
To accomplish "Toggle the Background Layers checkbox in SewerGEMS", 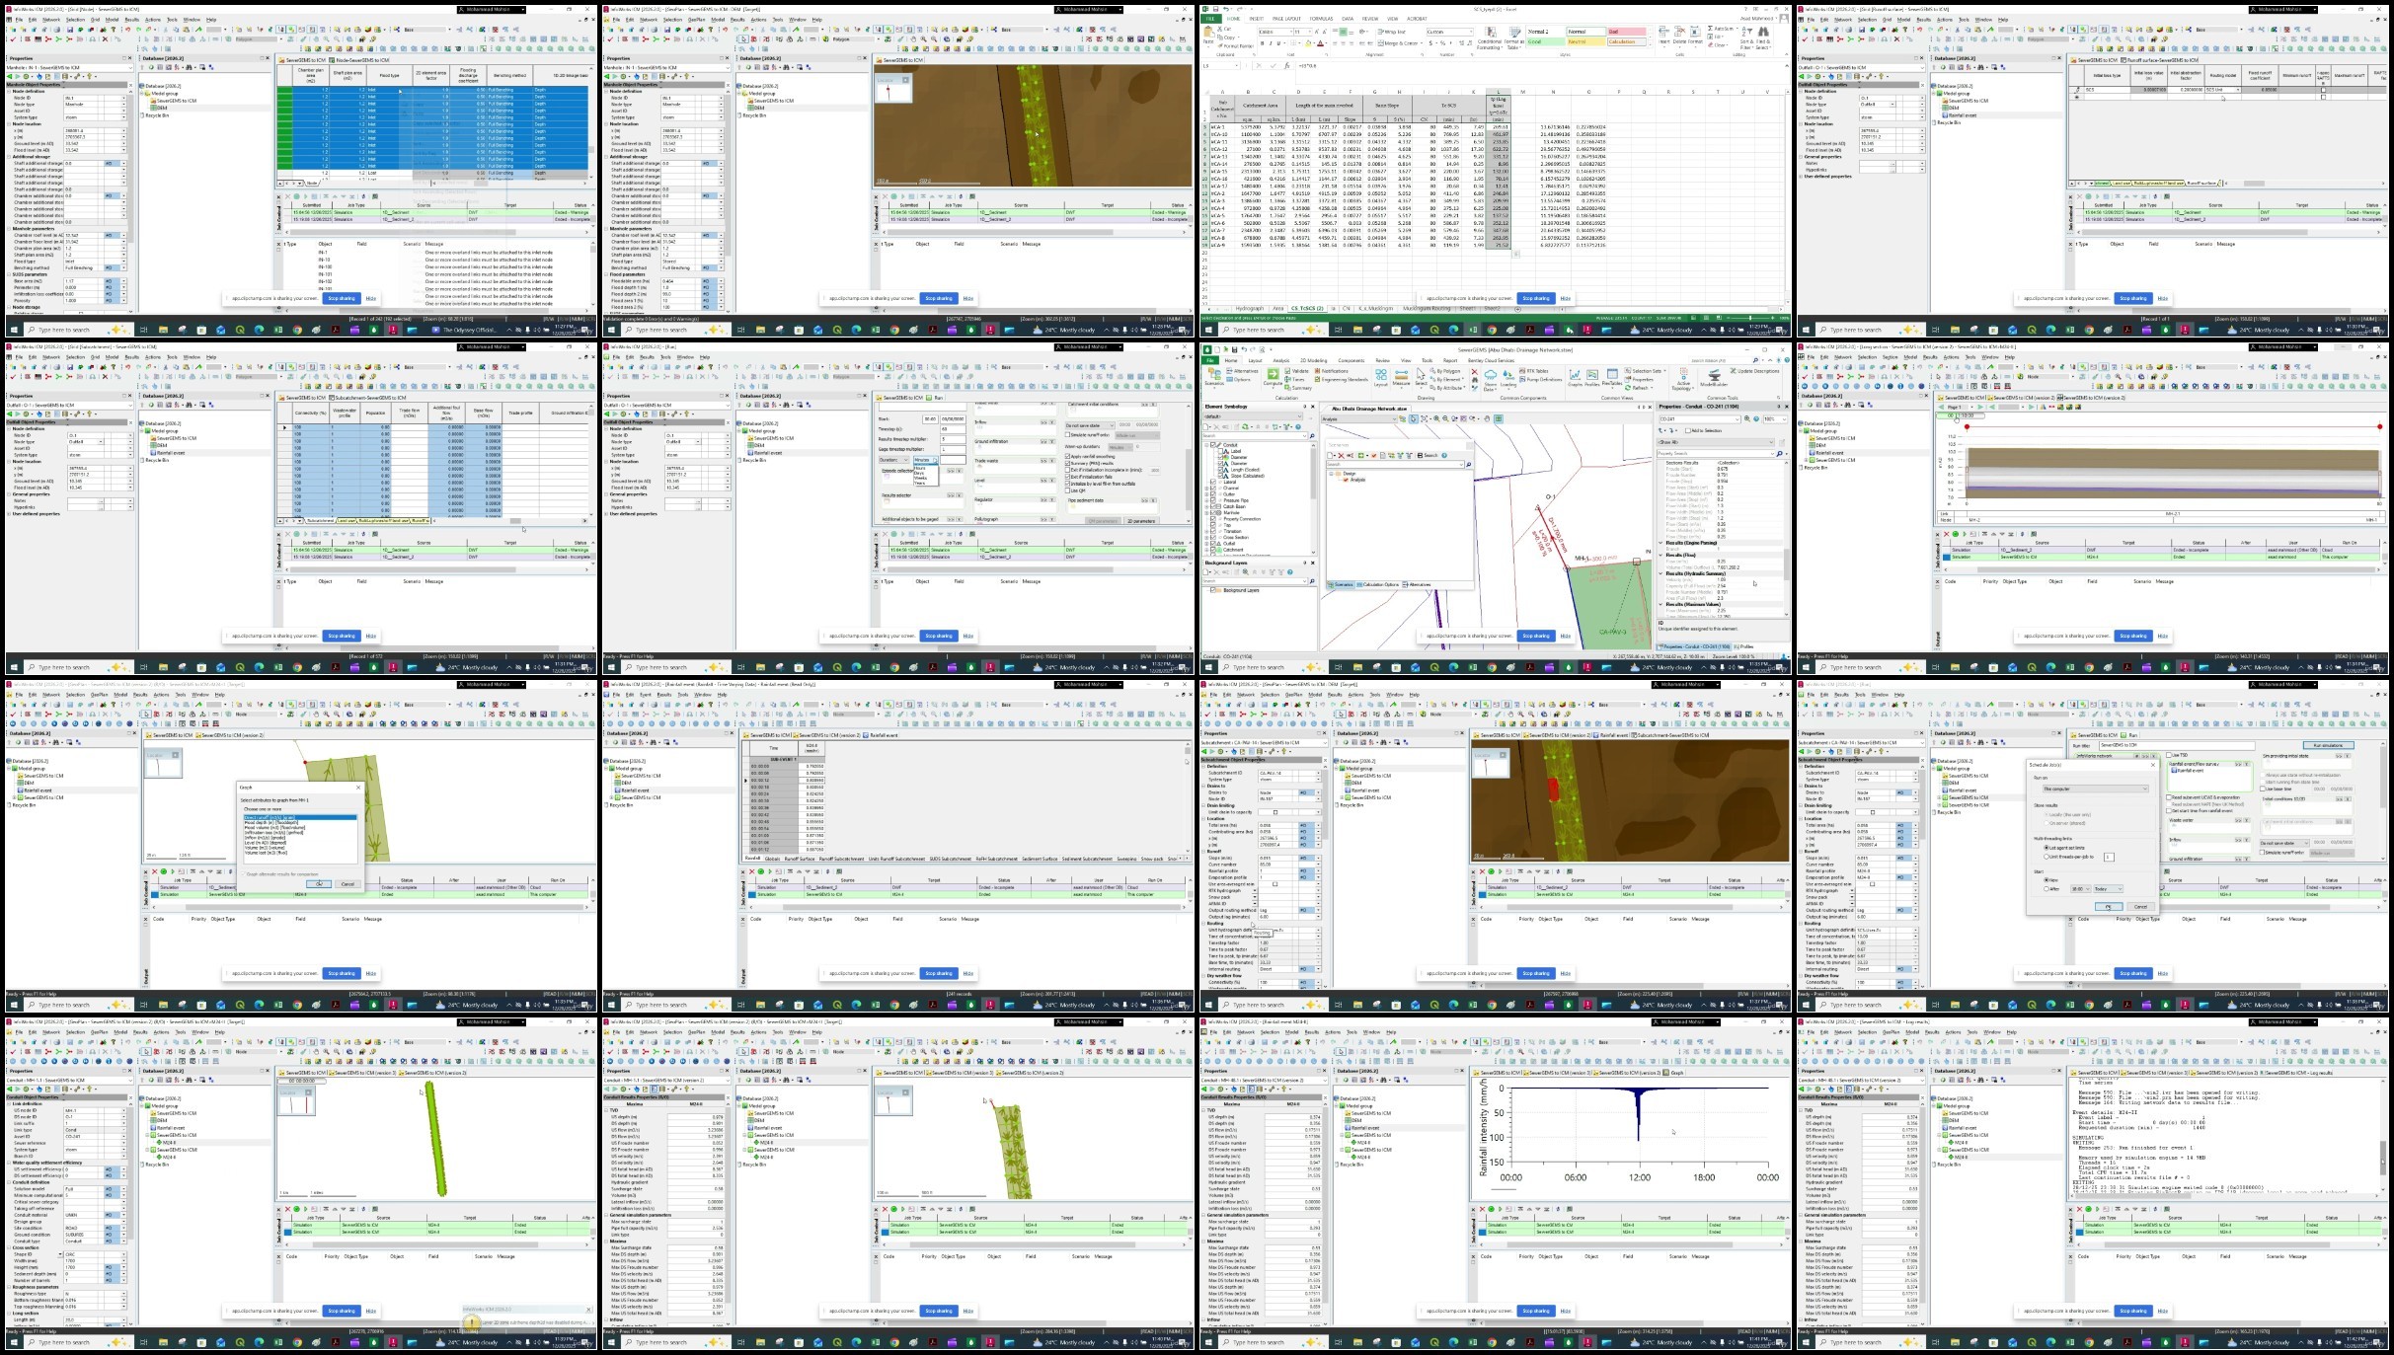I will tap(1212, 590).
